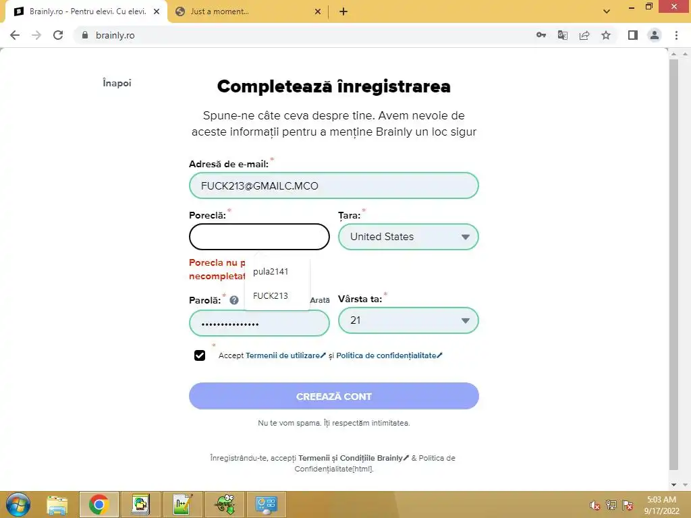
Task: Click the lock icon in address bar
Action: [85, 35]
